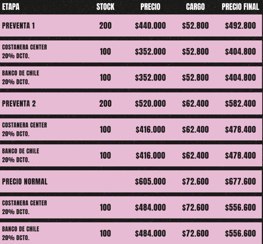This screenshot has height=244, width=263.
Task: Select the PRECIO NORMAL stage label
Action: (24, 182)
